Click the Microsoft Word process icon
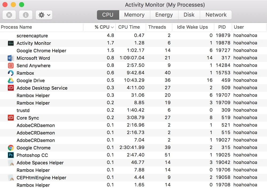Screen dimensions: 267x188 click(11, 58)
